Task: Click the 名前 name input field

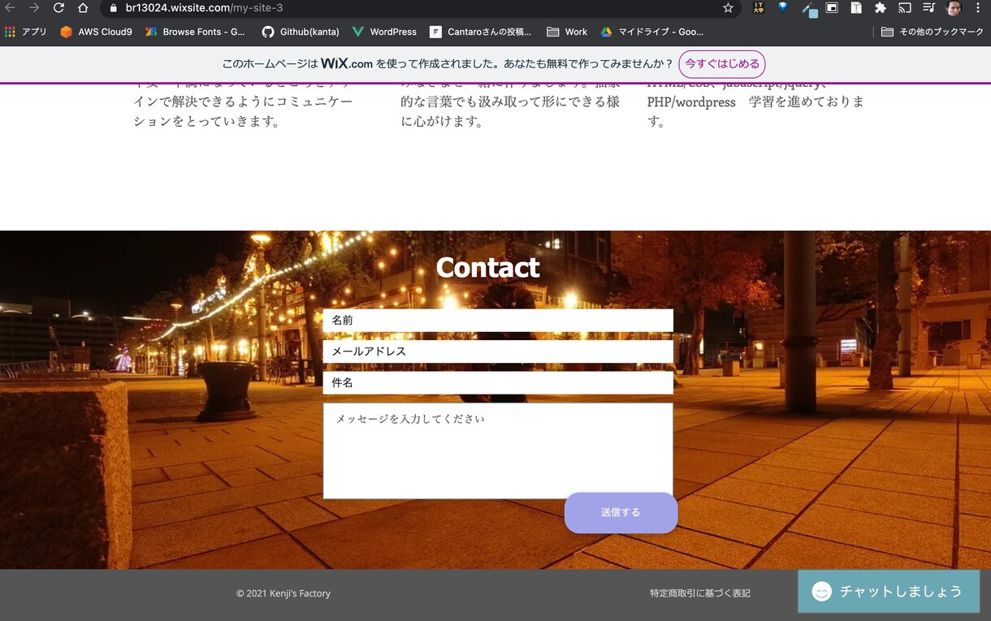Action: pos(498,320)
